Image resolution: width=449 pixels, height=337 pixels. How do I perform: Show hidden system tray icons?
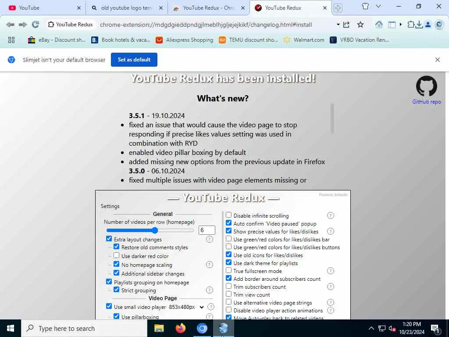click(x=371, y=328)
